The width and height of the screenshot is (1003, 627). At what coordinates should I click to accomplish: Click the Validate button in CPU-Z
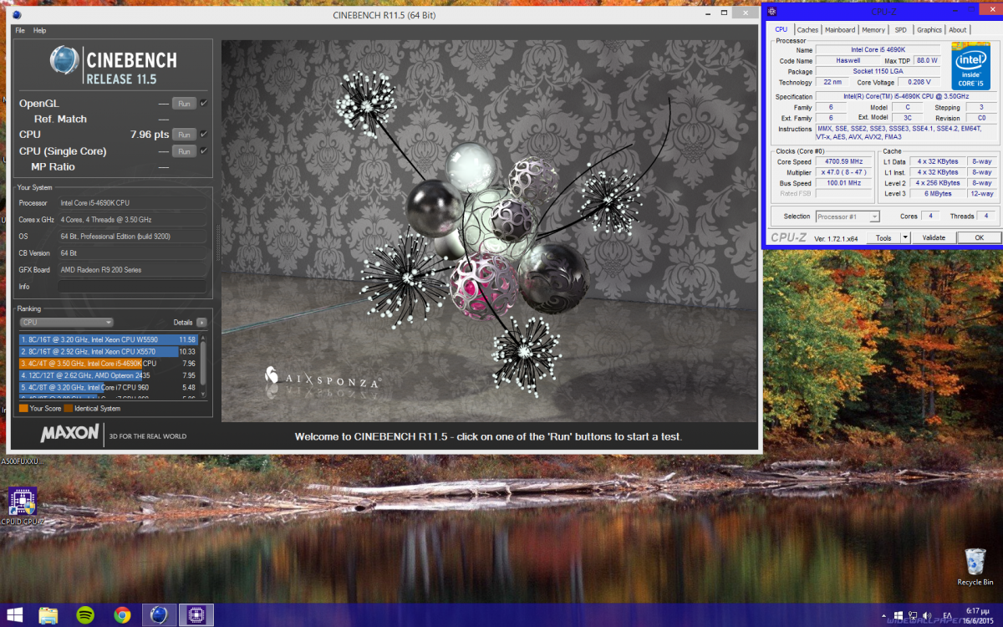[934, 237]
